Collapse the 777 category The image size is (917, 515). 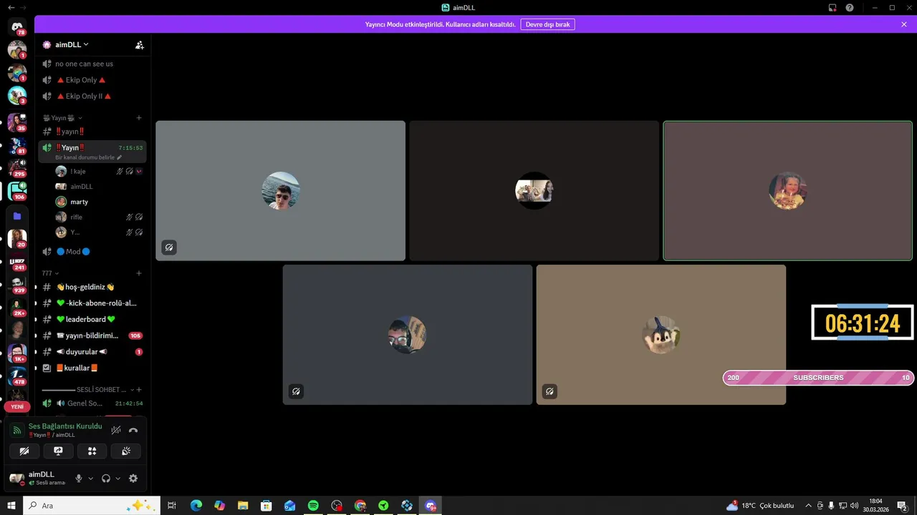tap(50, 273)
